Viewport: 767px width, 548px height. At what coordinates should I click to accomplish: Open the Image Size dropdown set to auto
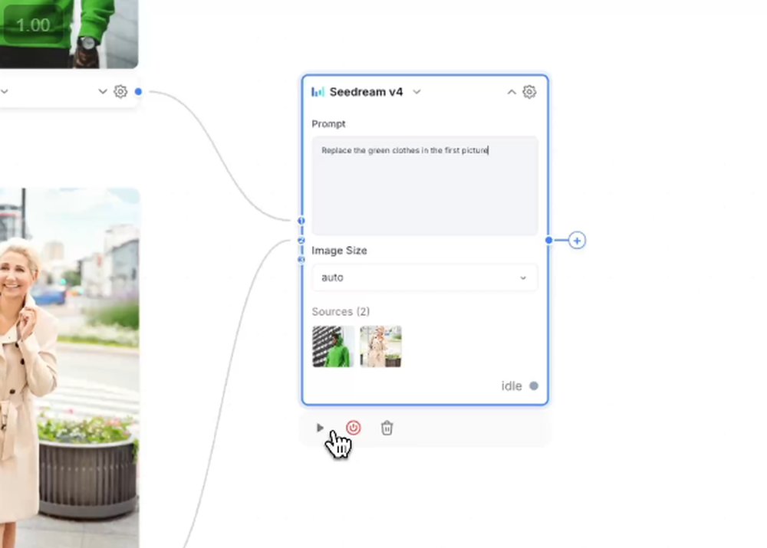(424, 277)
